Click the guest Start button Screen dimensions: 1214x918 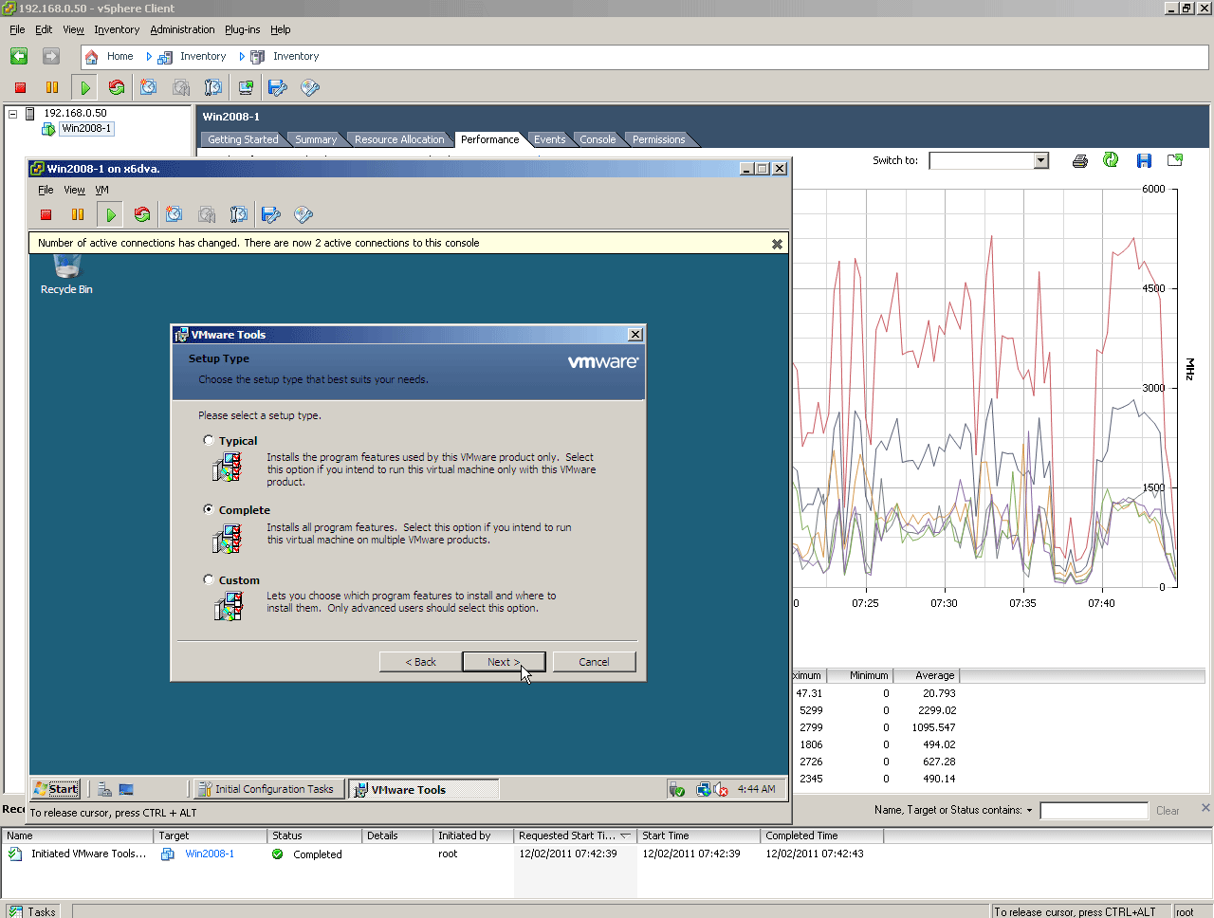click(x=56, y=789)
